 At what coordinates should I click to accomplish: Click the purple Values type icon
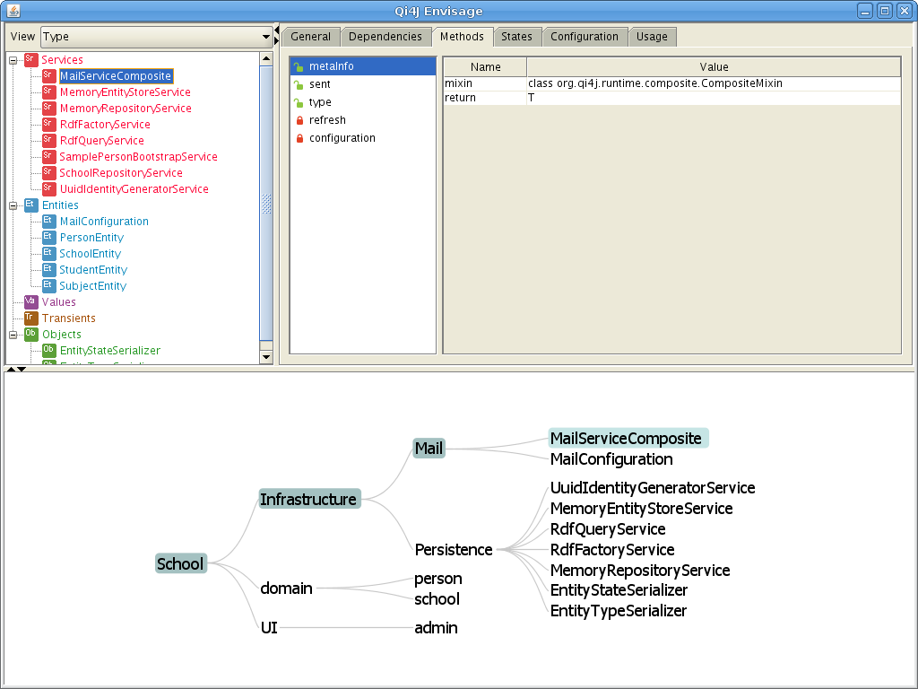(31, 301)
